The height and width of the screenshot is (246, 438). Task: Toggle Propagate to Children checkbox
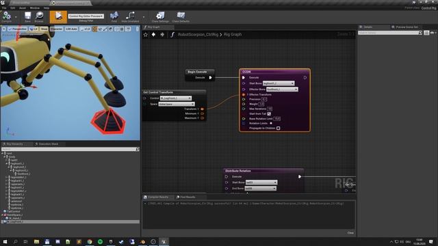(x=279, y=128)
